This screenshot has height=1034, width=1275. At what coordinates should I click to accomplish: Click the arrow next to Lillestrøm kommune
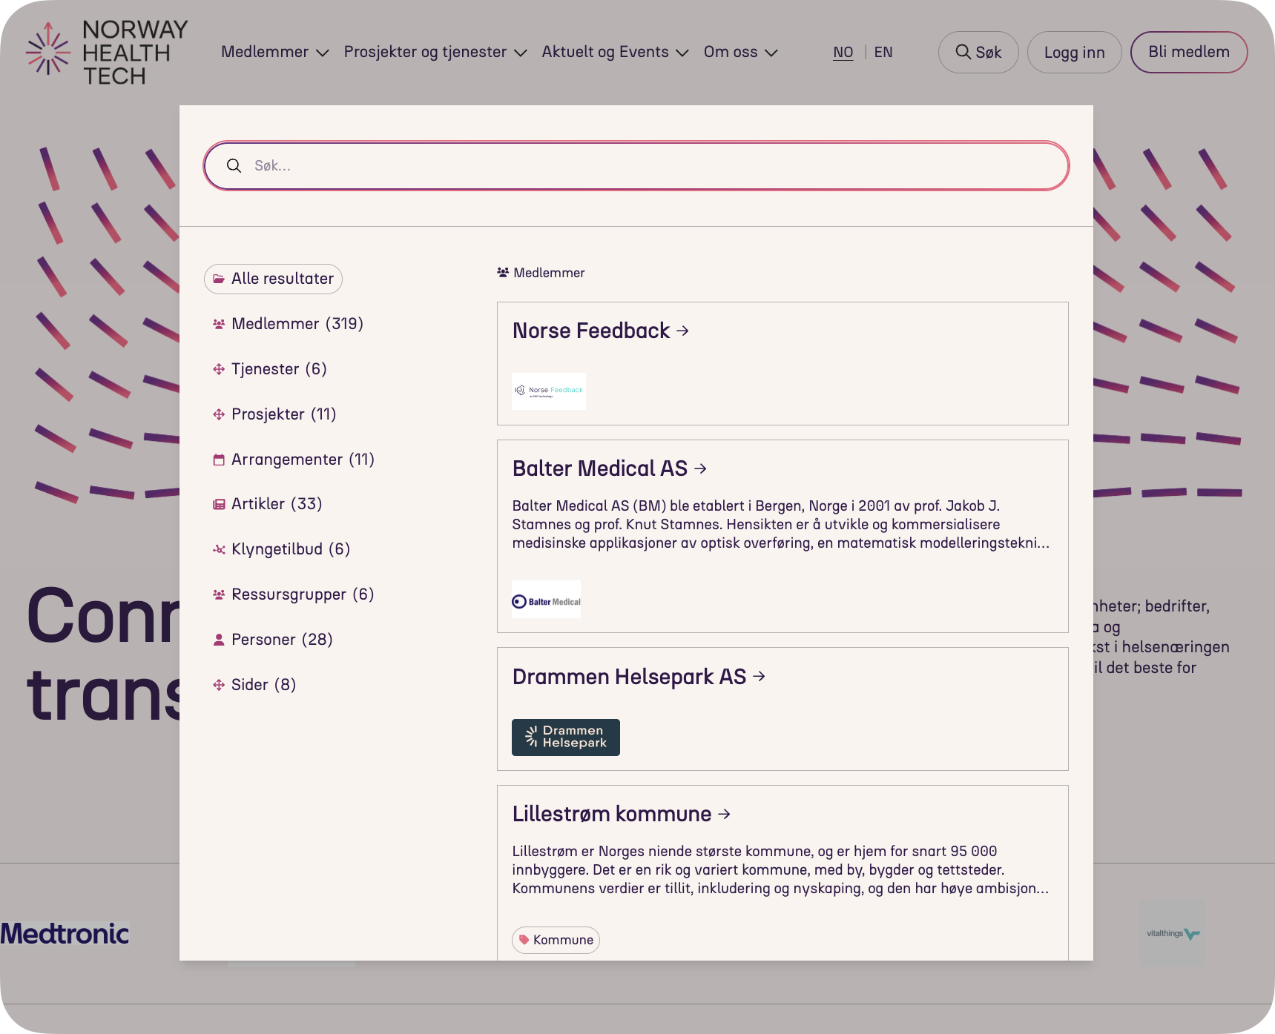coord(725,814)
